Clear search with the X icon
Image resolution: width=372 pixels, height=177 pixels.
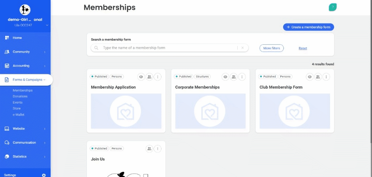coord(243,48)
